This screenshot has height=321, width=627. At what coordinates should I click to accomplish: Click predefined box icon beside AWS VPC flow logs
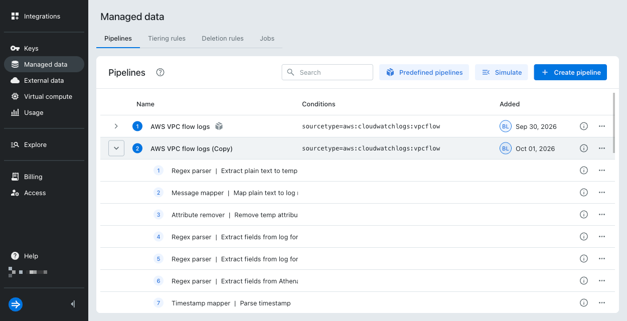[219, 126]
